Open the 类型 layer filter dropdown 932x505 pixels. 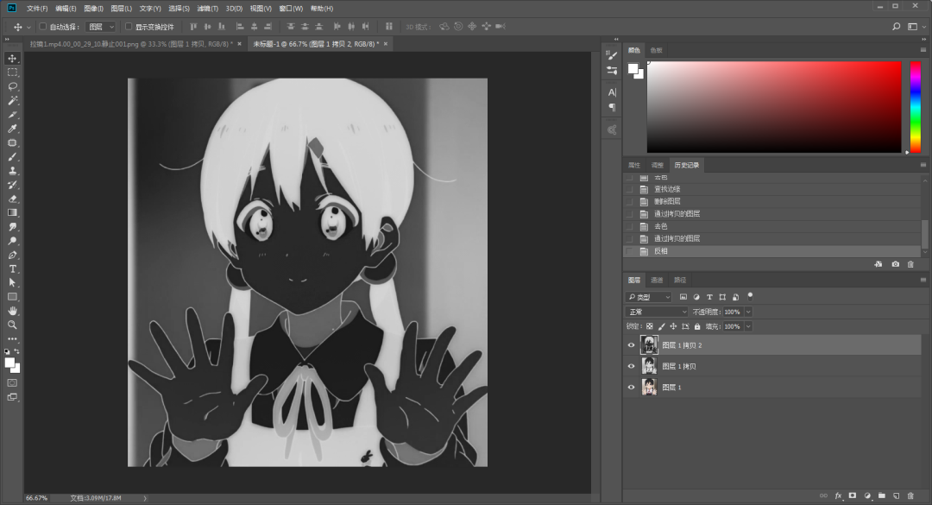[x=648, y=297]
